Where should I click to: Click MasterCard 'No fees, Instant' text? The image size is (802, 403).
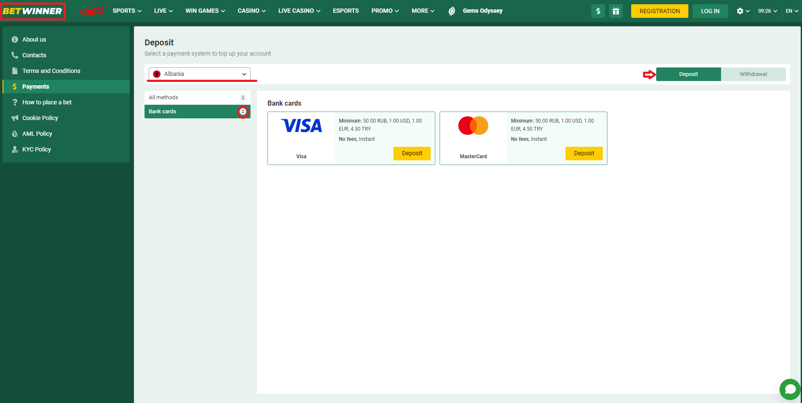pyautogui.click(x=529, y=139)
